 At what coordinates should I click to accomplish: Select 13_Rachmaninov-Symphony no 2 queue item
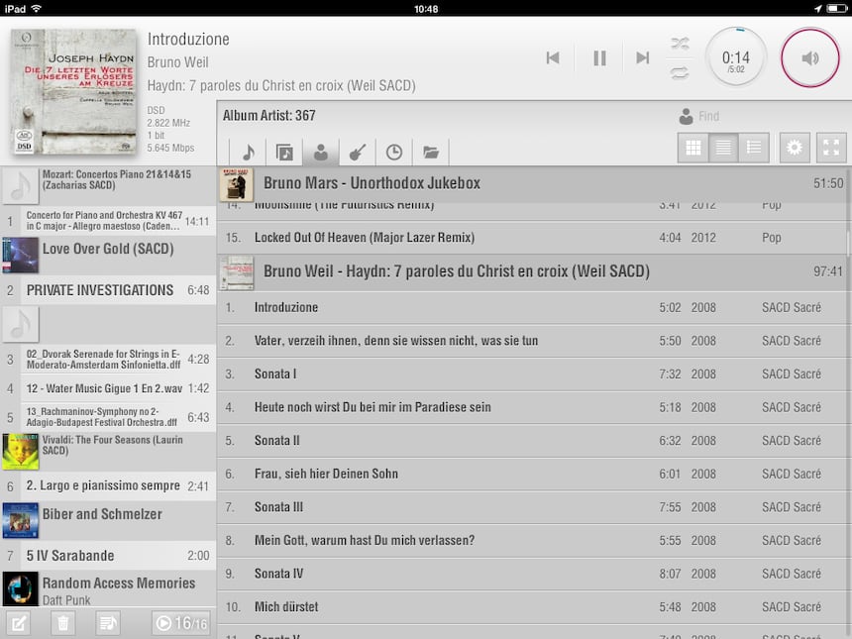point(108,417)
